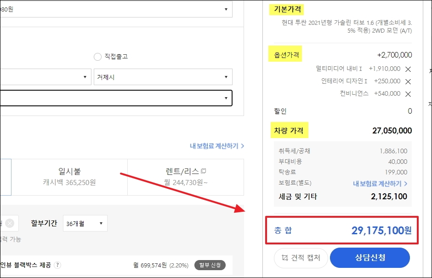The height and width of the screenshot is (278, 432).
Task: Click the 할부 신청 button
Action: pos(210,265)
